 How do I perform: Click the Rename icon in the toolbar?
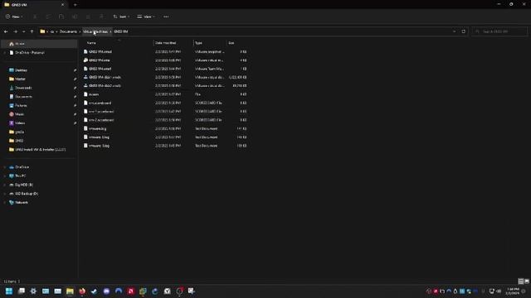[75, 17]
